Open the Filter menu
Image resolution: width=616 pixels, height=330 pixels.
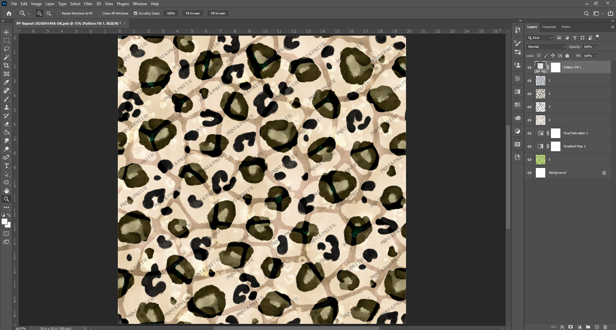coord(88,4)
